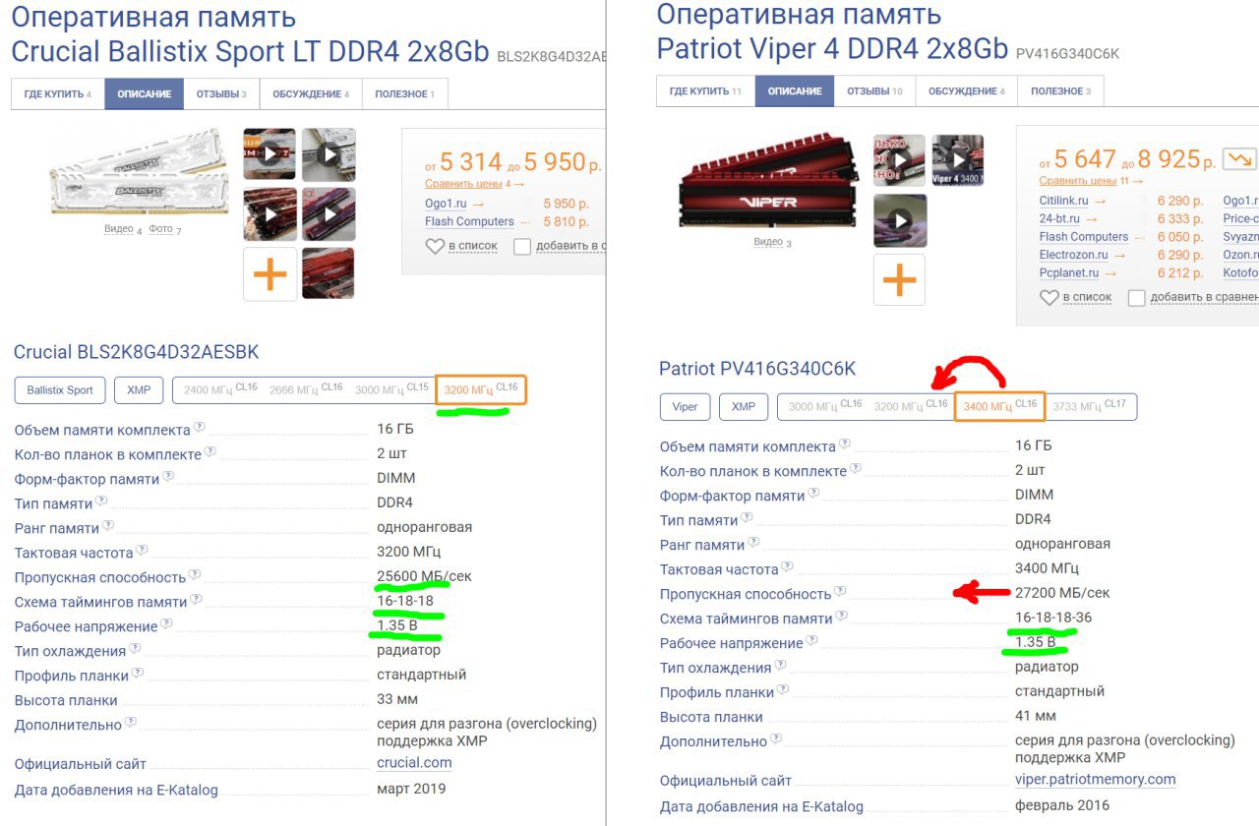Open help icon beside Crucial Профиль планки
The image size is (1259, 826).
(138, 674)
